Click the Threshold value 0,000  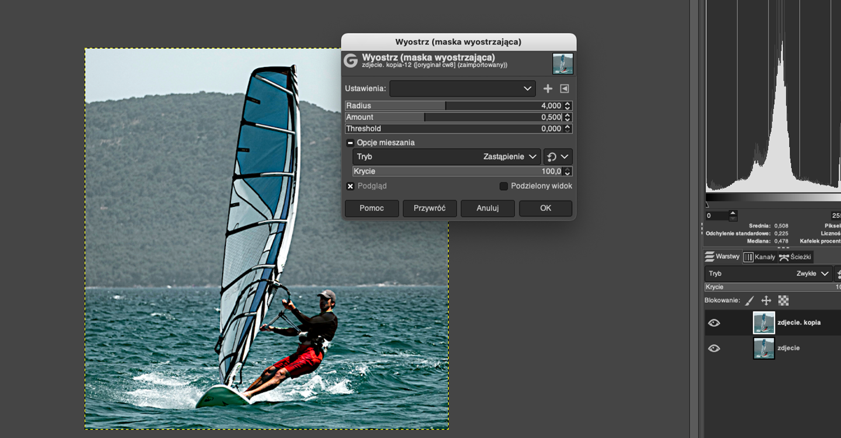tap(551, 128)
